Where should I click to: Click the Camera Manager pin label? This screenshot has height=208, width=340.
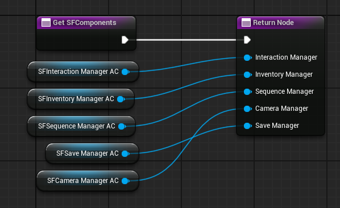pos(281,109)
